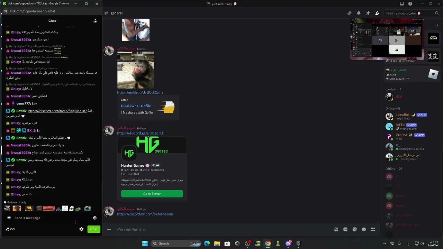This screenshot has height=249, width=443.
Task: Insert the Pepe magnifier emote
Action: coord(88,208)
